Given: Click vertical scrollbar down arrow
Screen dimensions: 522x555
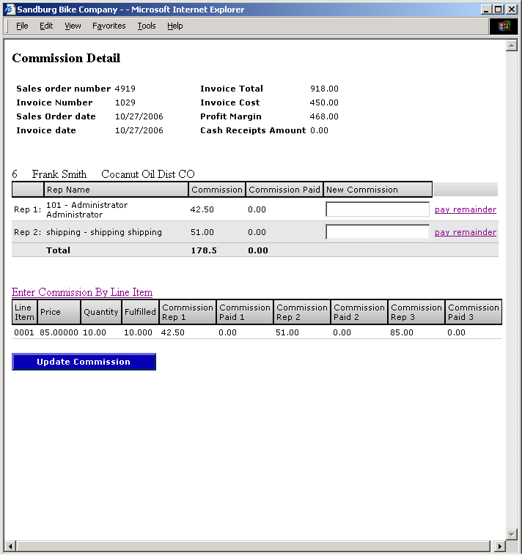Looking at the screenshot, I should pos(512,534).
